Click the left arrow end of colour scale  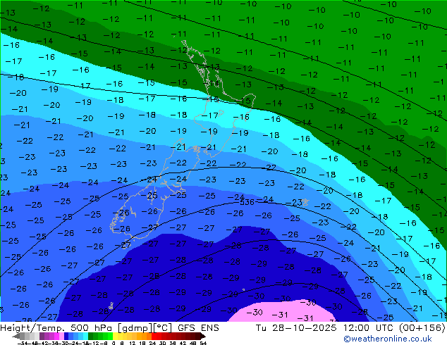pos(16,337)
